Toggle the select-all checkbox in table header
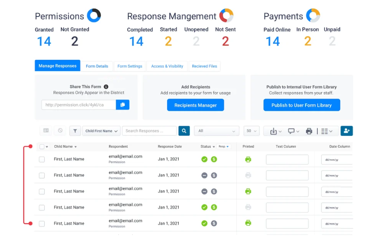 pos(42,147)
